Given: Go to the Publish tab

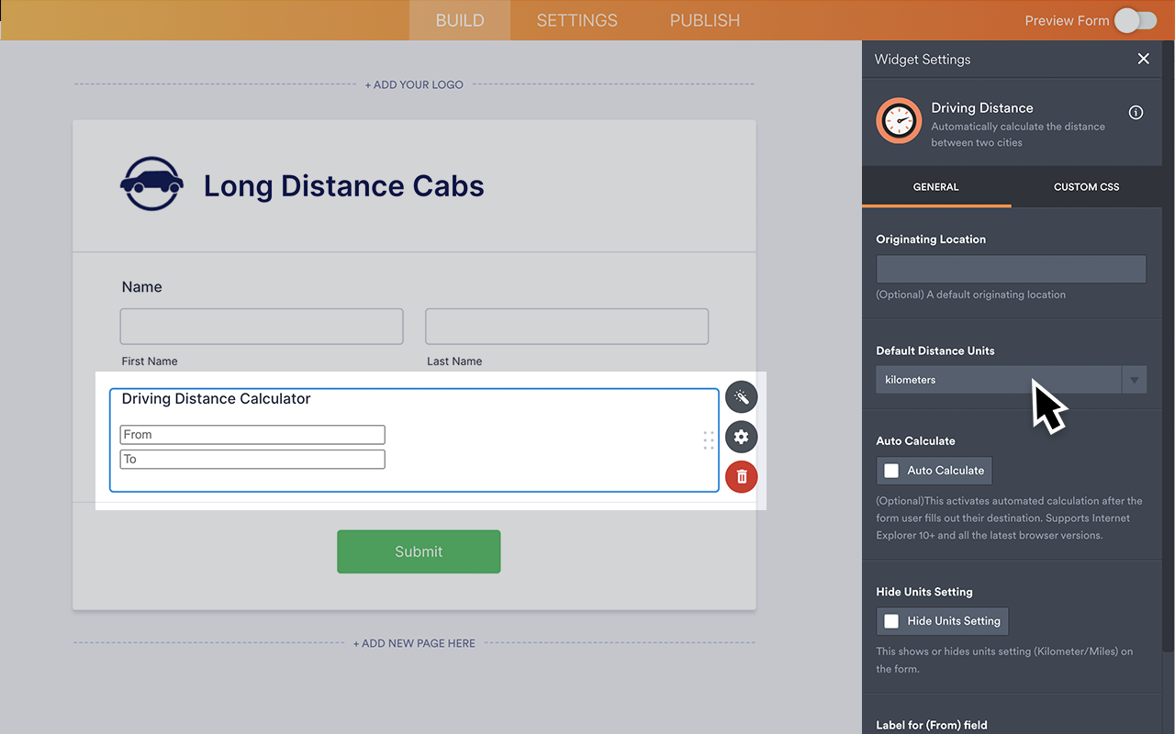Looking at the screenshot, I should click(704, 19).
